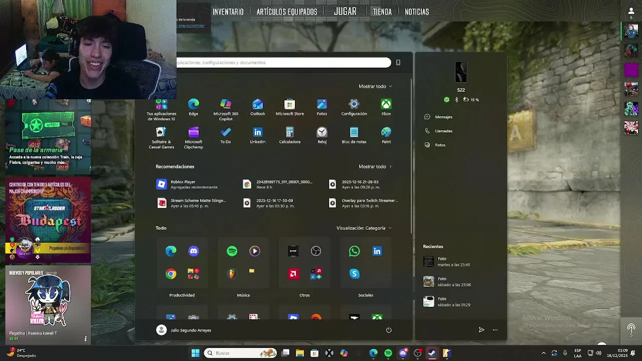Image resolution: width=642 pixels, height=361 pixels.
Task: Open Discord in Productividad group
Action: [x=194, y=251]
